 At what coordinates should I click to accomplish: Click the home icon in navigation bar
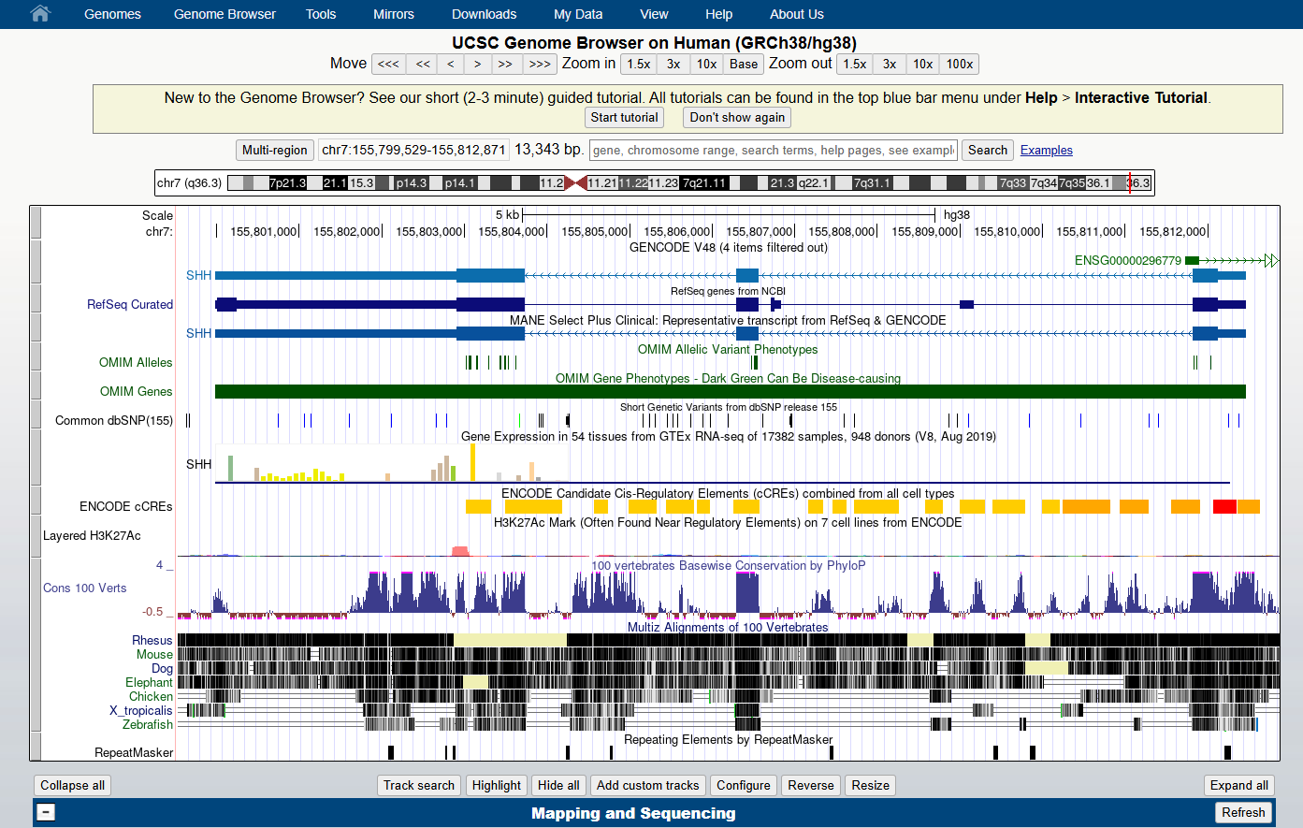39,14
